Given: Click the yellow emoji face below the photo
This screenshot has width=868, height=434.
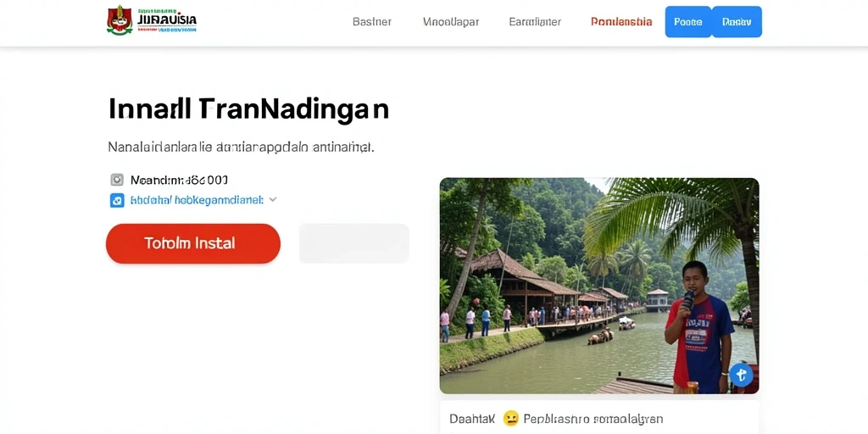Looking at the screenshot, I should [x=509, y=419].
